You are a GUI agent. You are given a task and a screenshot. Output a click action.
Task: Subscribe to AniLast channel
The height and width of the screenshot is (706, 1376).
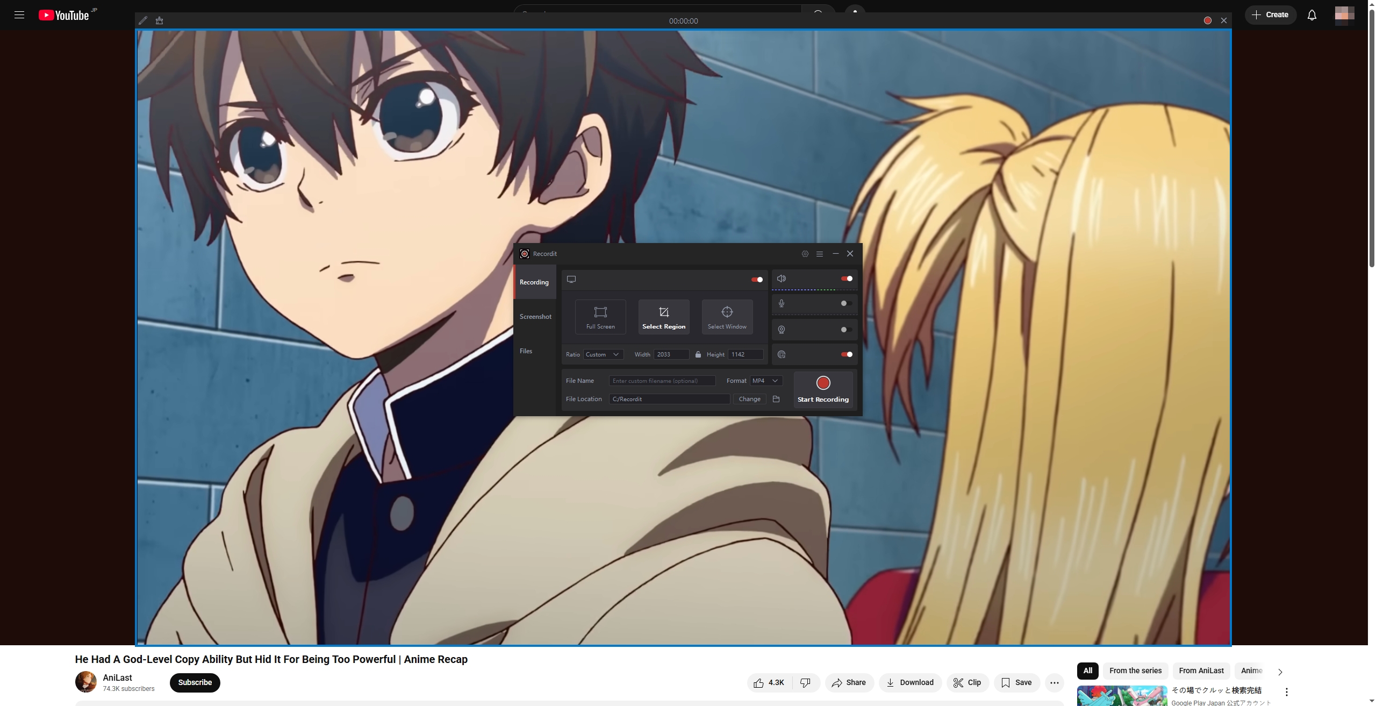click(195, 682)
